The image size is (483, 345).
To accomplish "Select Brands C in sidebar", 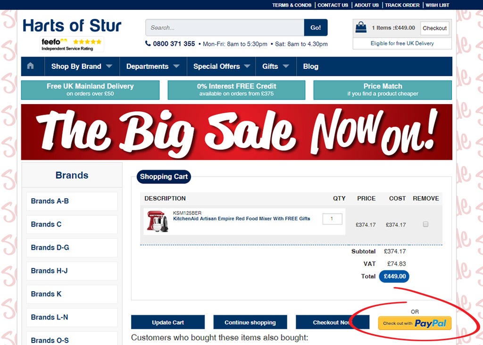I will coord(72,224).
